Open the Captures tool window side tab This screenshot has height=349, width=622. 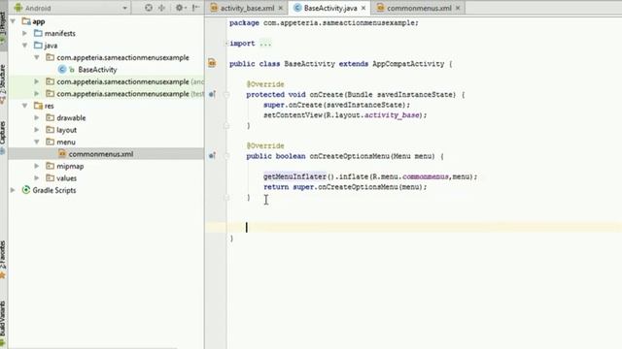pyautogui.click(x=3, y=138)
